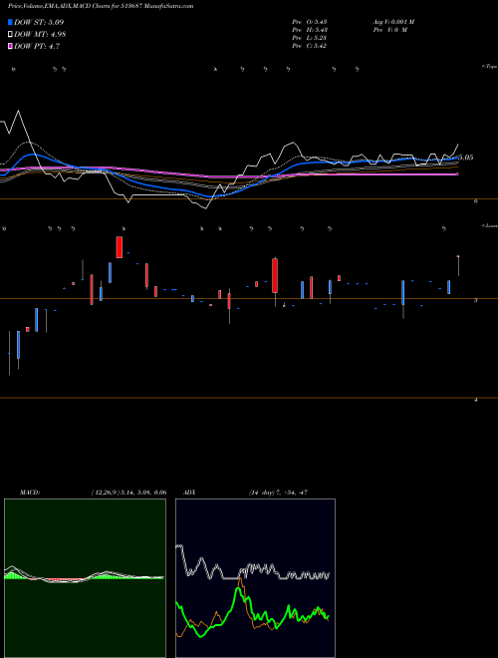The height and width of the screenshot is (658, 498).
Task: Select the 'Pre O: 5.48' value
Action: [x=310, y=22]
